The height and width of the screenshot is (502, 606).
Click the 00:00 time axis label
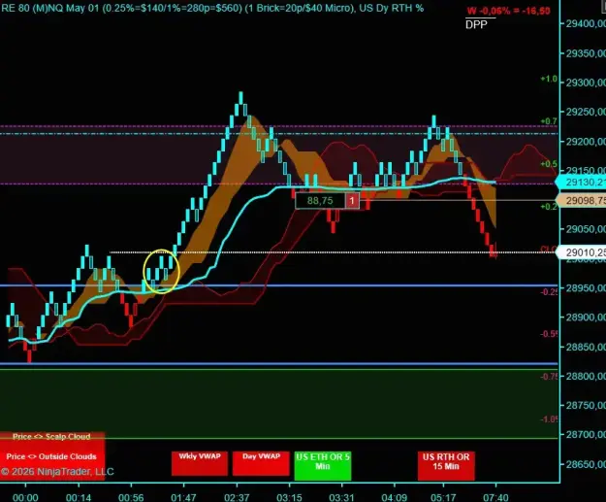tap(25, 497)
